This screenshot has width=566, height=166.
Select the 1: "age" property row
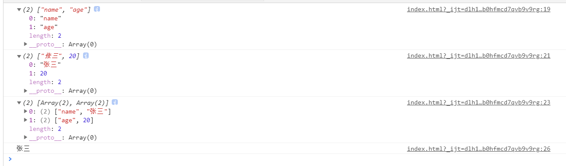click(43, 27)
